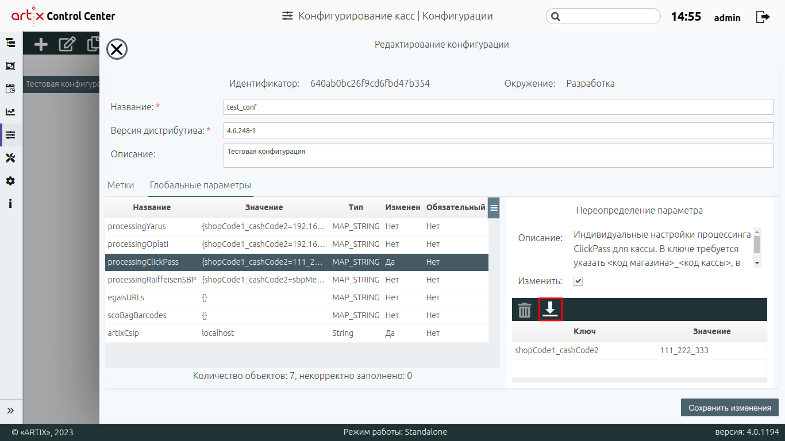Click the identifier 640ab0bc26f9cd6fbd47b354 text
The width and height of the screenshot is (785, 441).
point(370,83)
